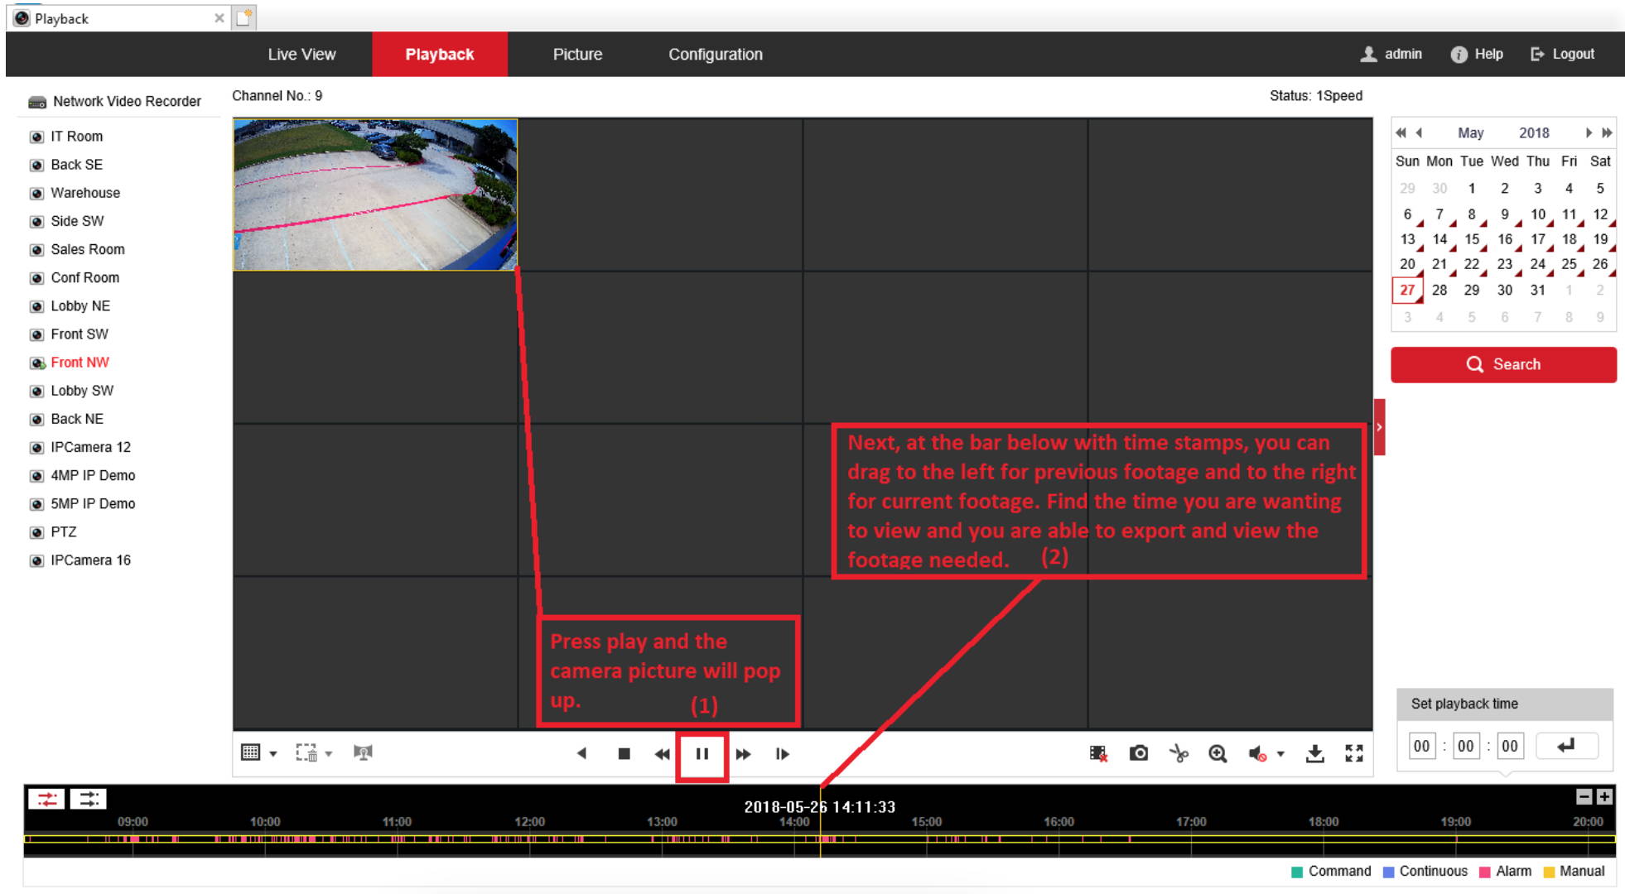This screenshot has height=894, width=1625.
Task: Start video clipping with scissors icon
Action: coord(1179,753)
